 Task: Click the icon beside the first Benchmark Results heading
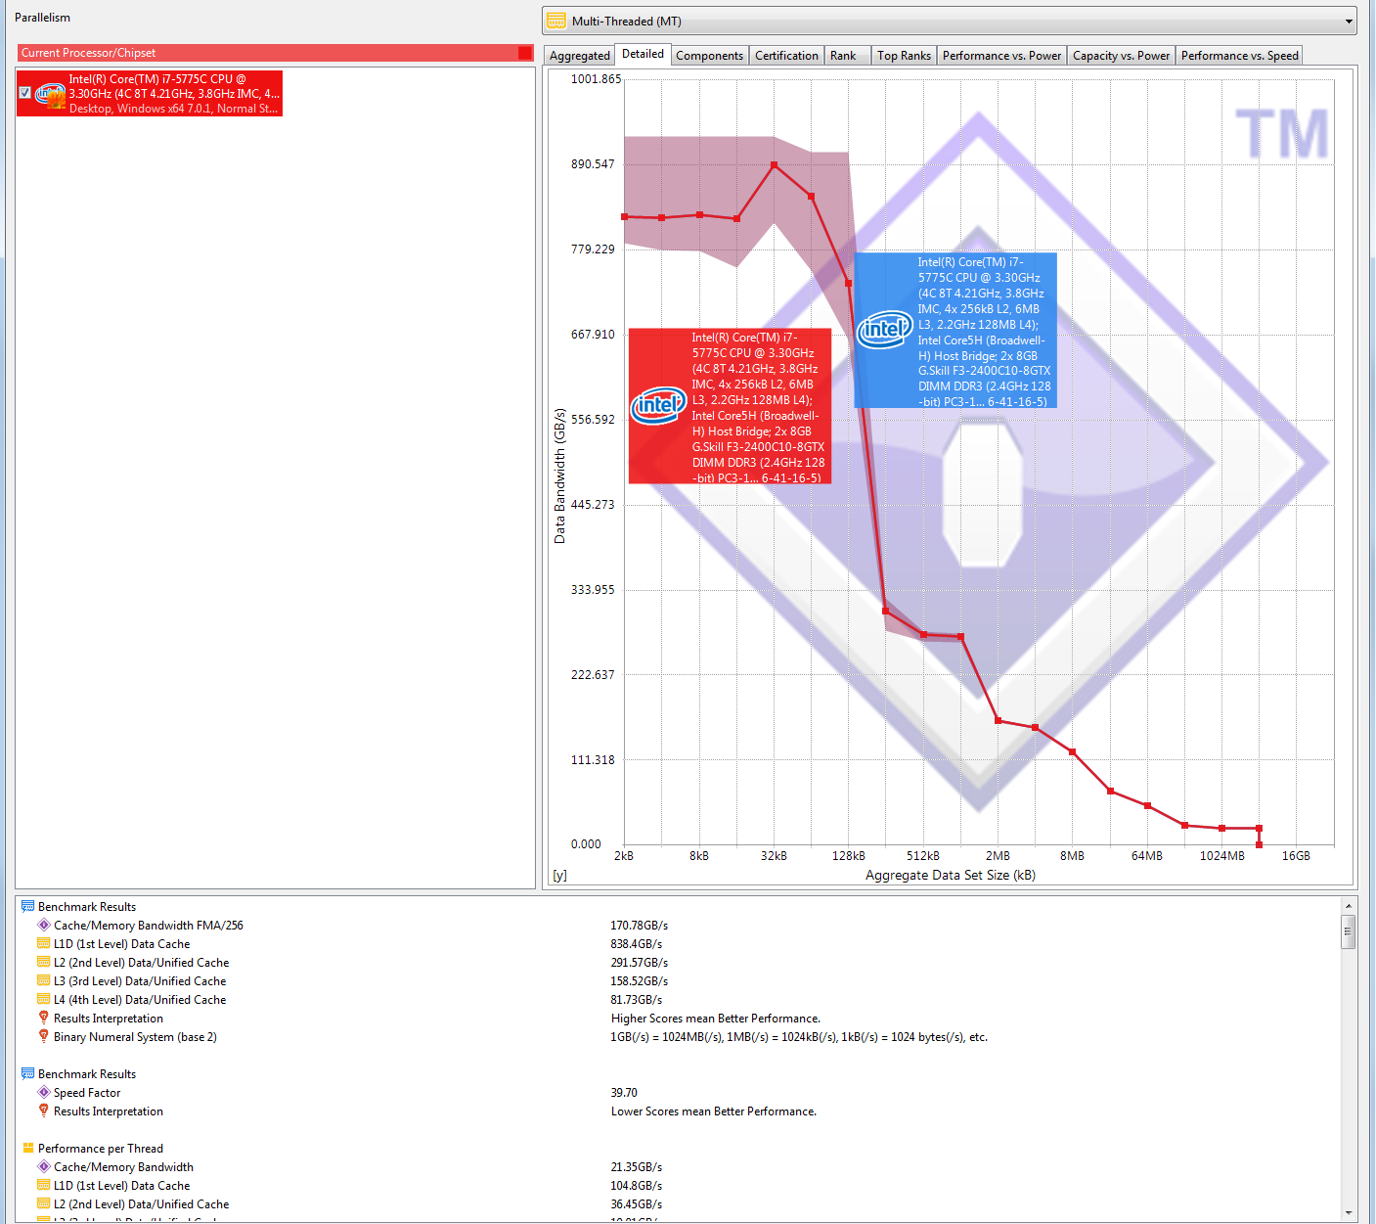(x=27, y=907)
